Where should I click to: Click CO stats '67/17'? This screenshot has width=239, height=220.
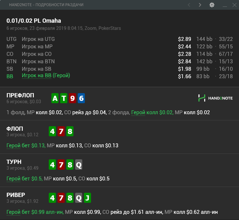click(226, 54)
